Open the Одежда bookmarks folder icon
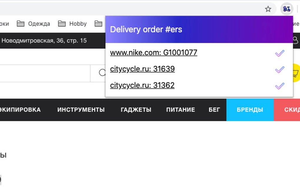This screenshot has width=300, height=187. point(21,23)
